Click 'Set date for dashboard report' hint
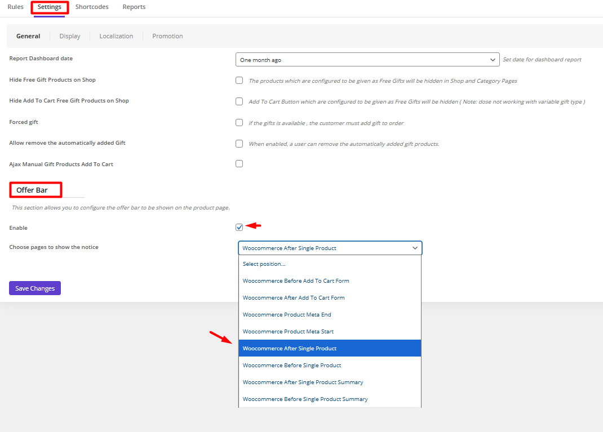This screenshot has height=432, width=603. 542,60
